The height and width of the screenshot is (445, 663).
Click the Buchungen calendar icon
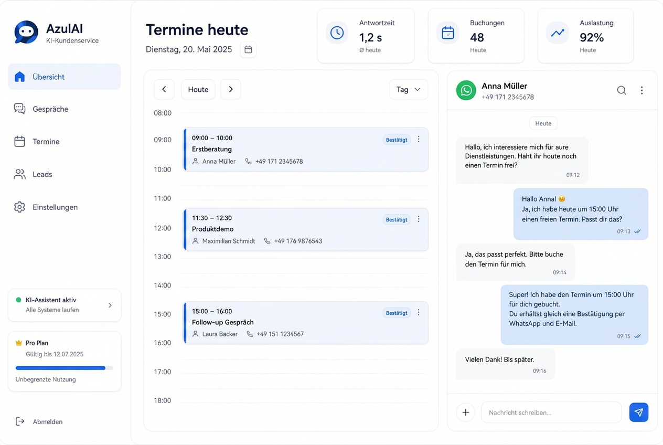[x=448, y=33]
